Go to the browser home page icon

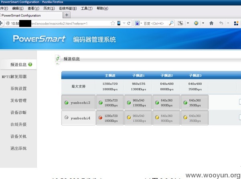click(211, 23)
